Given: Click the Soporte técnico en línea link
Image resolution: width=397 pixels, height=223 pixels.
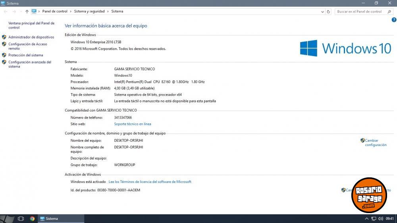Looking at the screenshot, I should 133,124.
